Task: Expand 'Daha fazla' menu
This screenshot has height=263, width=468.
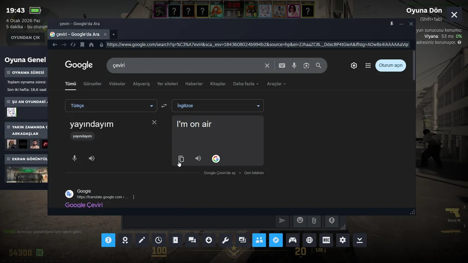Action: tap(246, 84)
